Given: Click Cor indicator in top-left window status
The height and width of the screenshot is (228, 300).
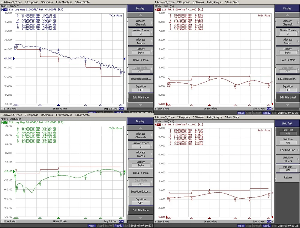Looking at the screenshot, I should click(x=121, y=109).
